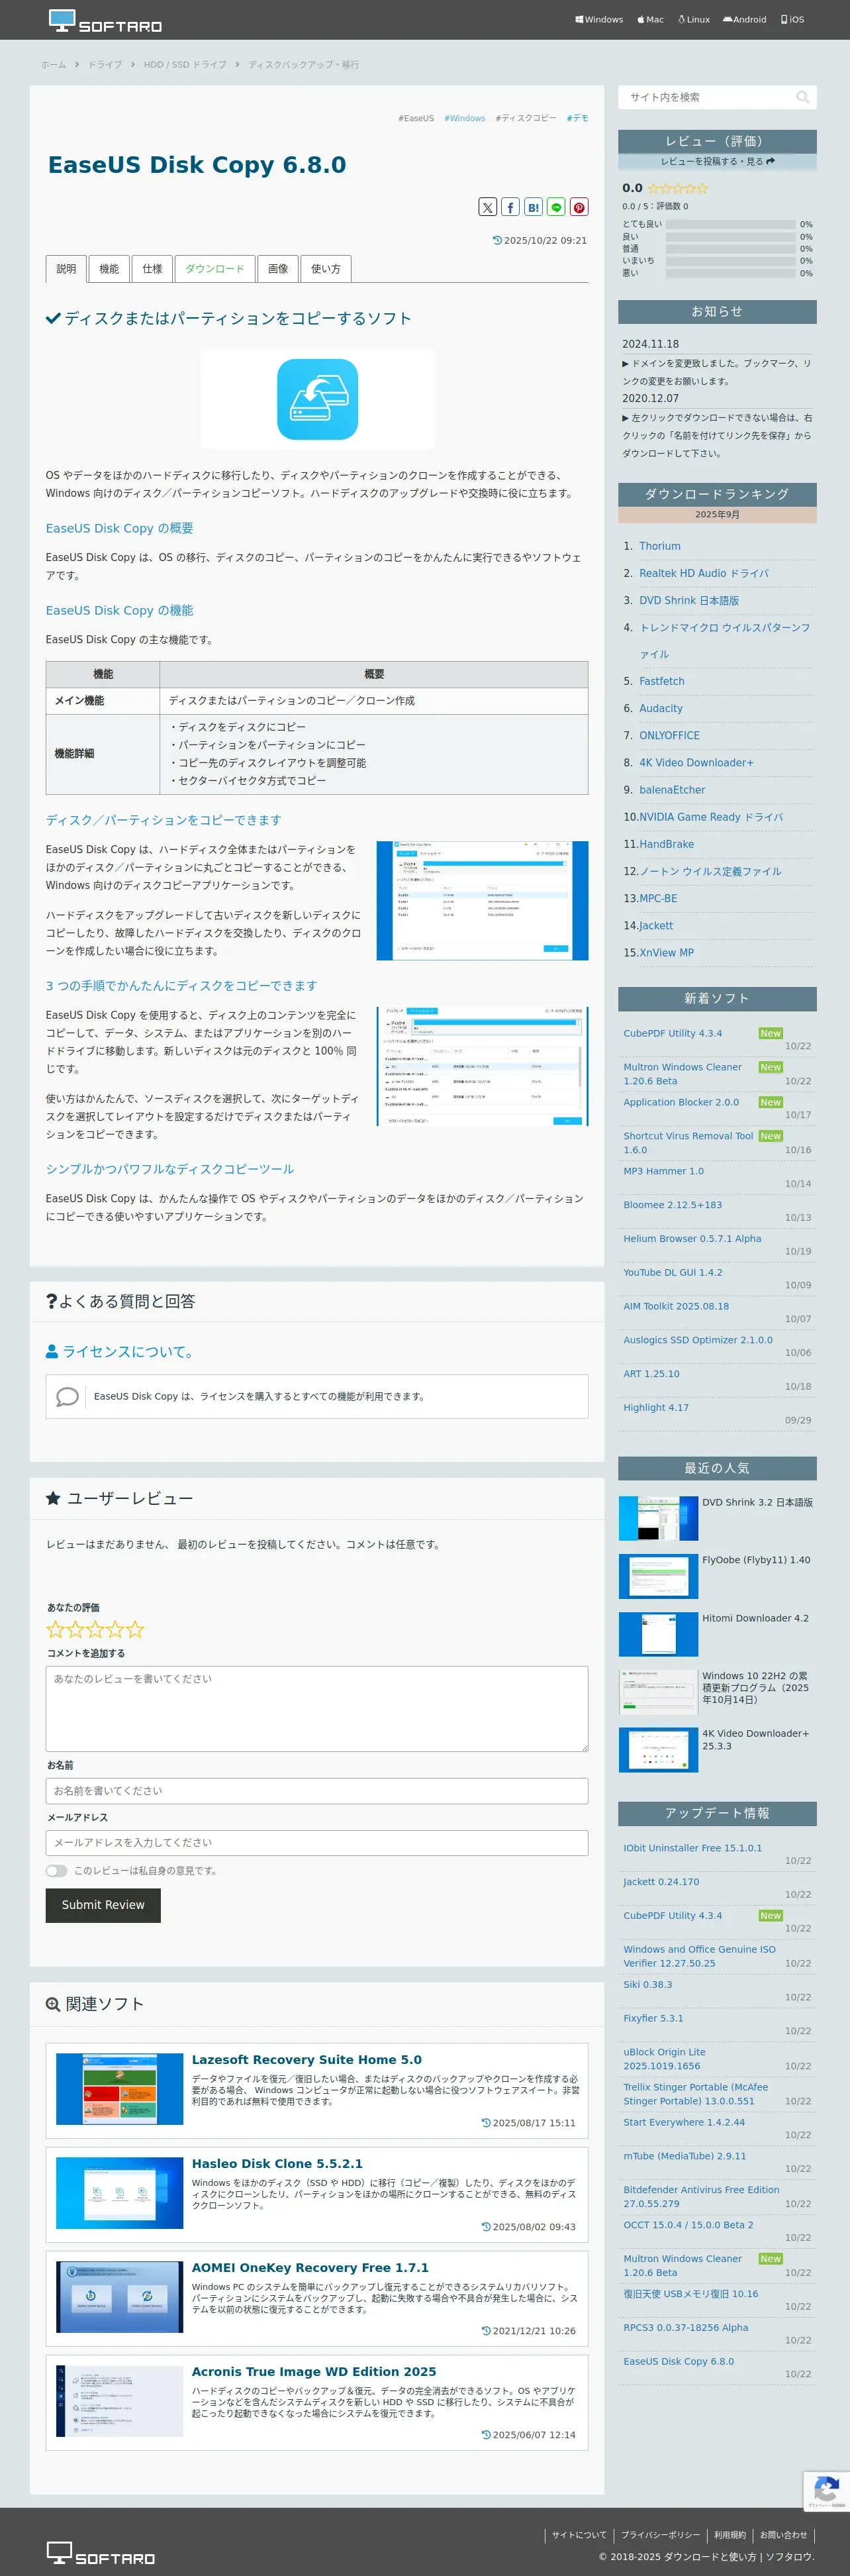Viewport: 850px width, 2576px height.
Task: Open the レビューを投稿する・見る link
Action: pos(717,161)
